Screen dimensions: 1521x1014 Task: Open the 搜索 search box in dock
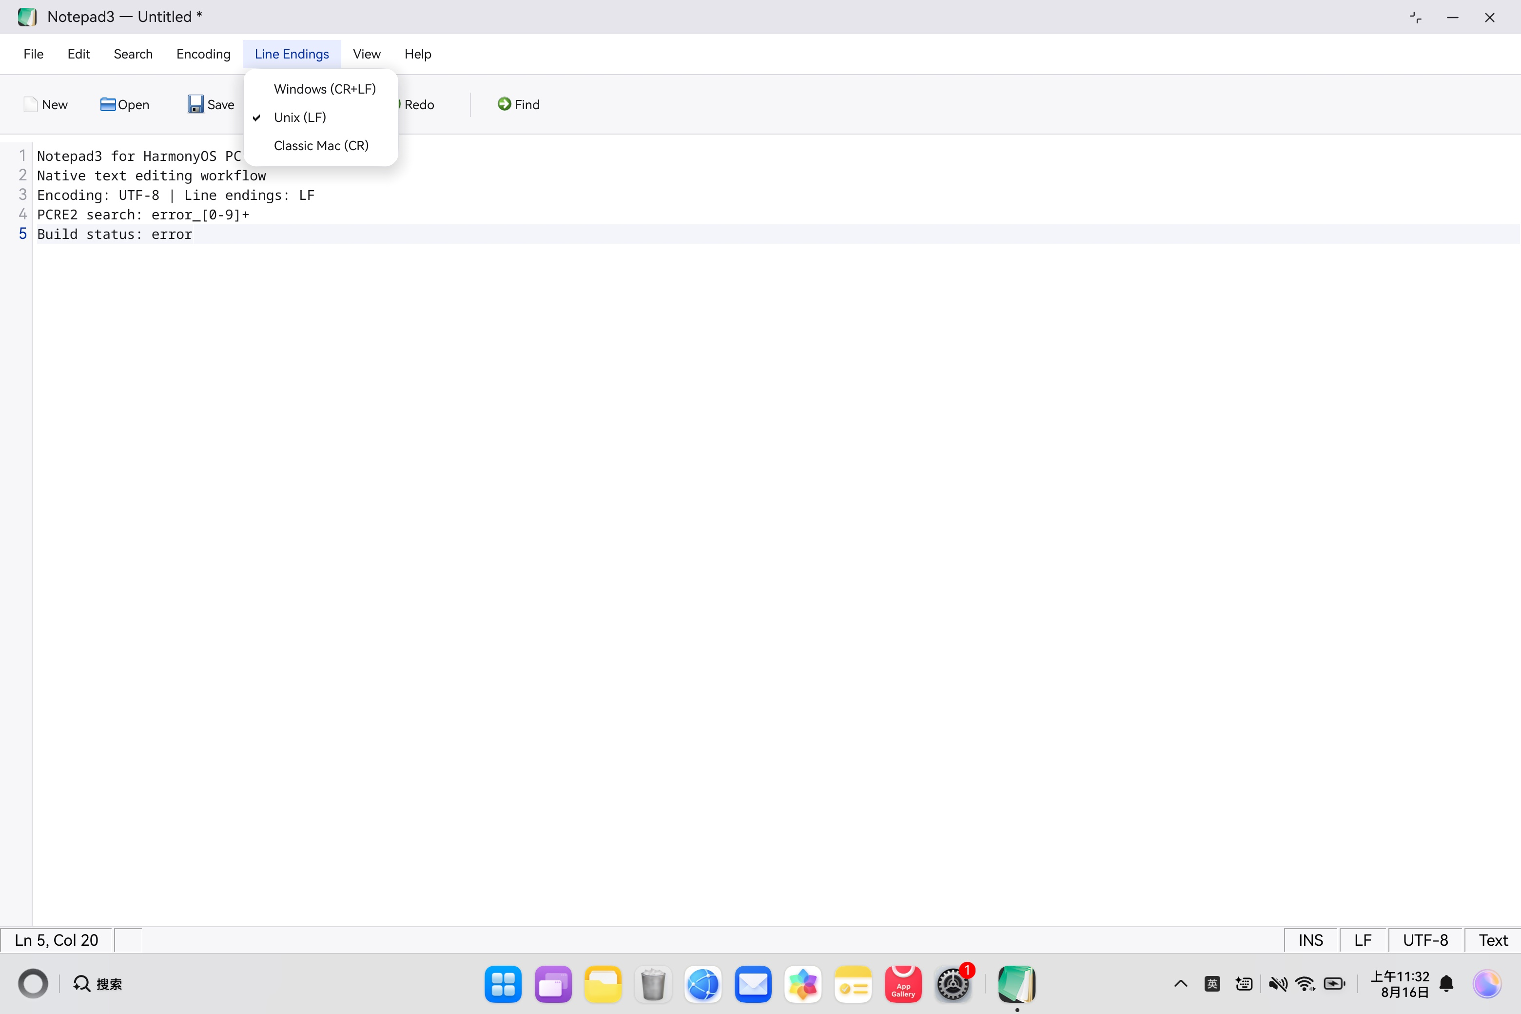97,984
